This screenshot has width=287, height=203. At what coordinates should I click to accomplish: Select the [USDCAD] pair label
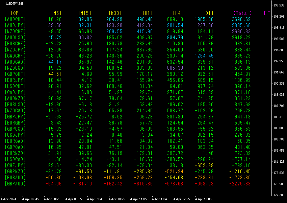pyautogui.click(x=15, y=159)
